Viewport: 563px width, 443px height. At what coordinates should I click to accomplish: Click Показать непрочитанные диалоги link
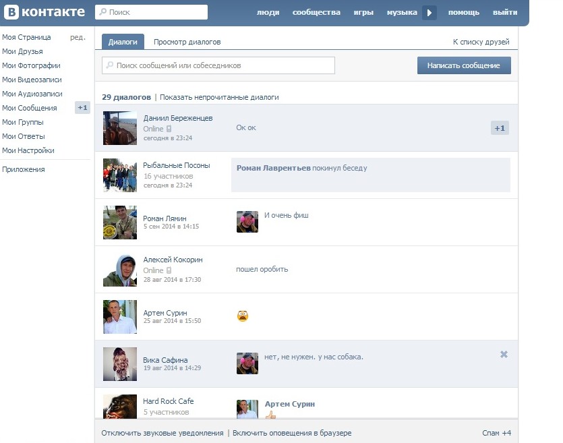(x=219, y=97)
